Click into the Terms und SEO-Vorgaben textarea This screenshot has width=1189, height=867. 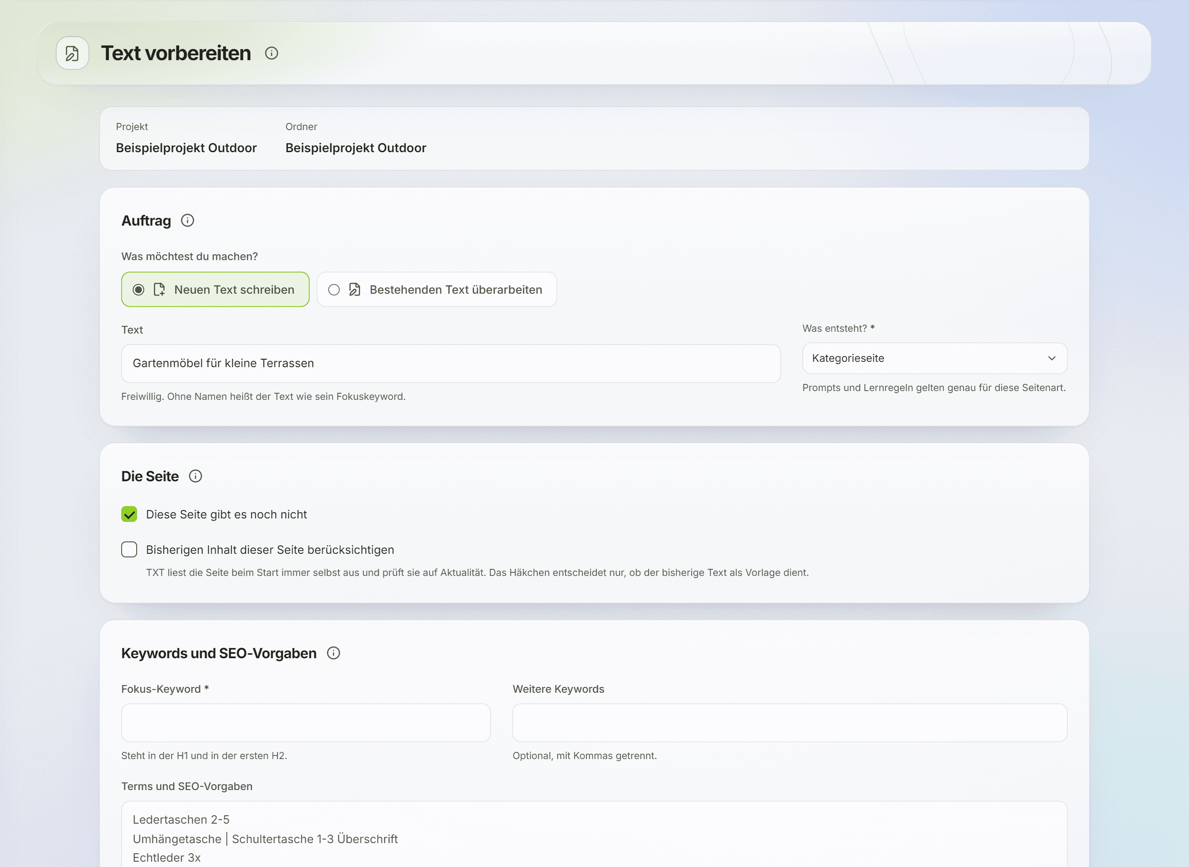click(x=594, y=834)
